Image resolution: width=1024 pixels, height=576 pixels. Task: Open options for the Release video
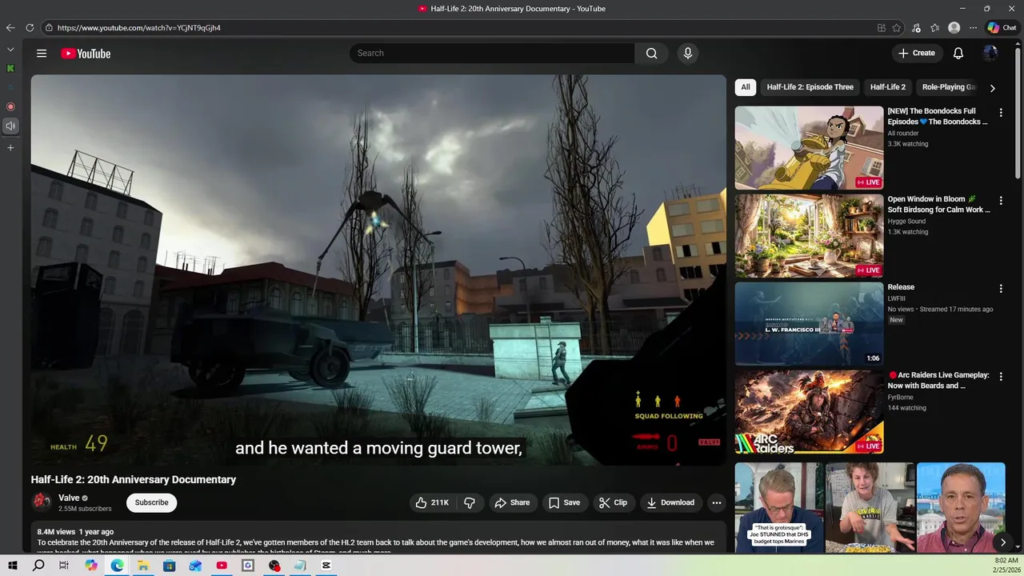[x=1000, y=289]
